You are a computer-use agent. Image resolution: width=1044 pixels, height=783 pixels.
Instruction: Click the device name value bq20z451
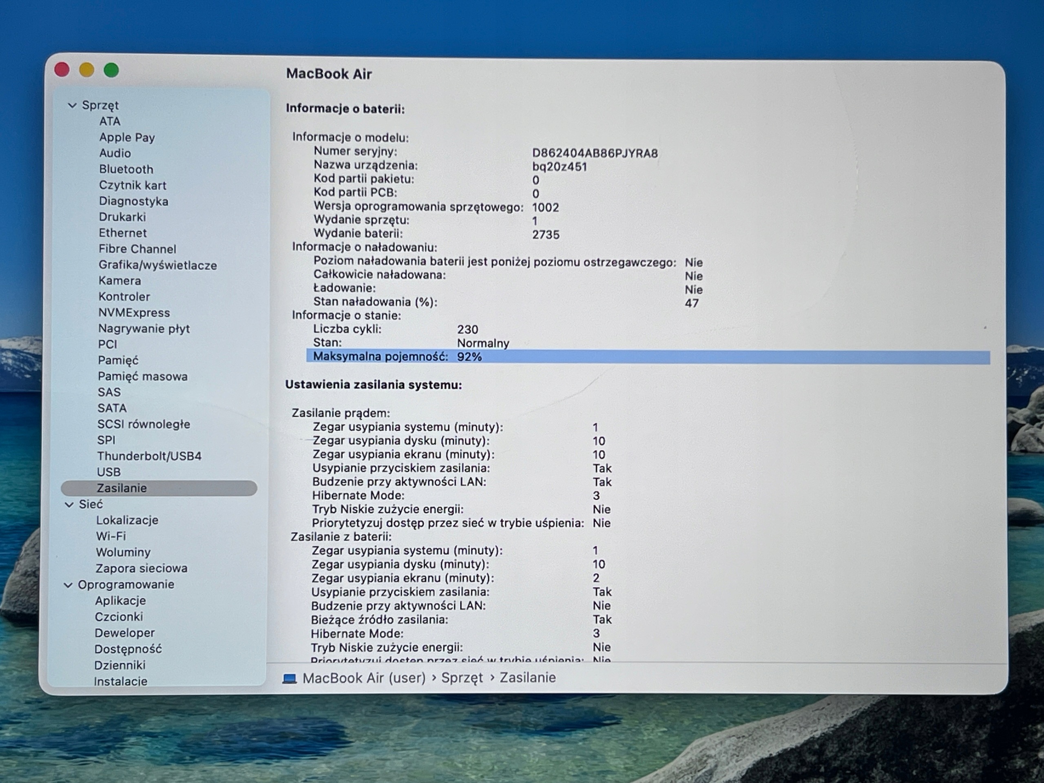point(559,167)
